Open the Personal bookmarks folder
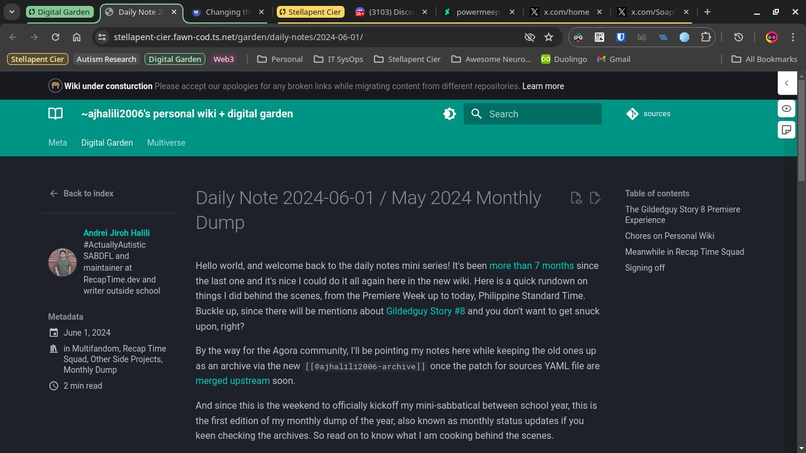Screen dimensions: 806x453 (x=280, y=59)
